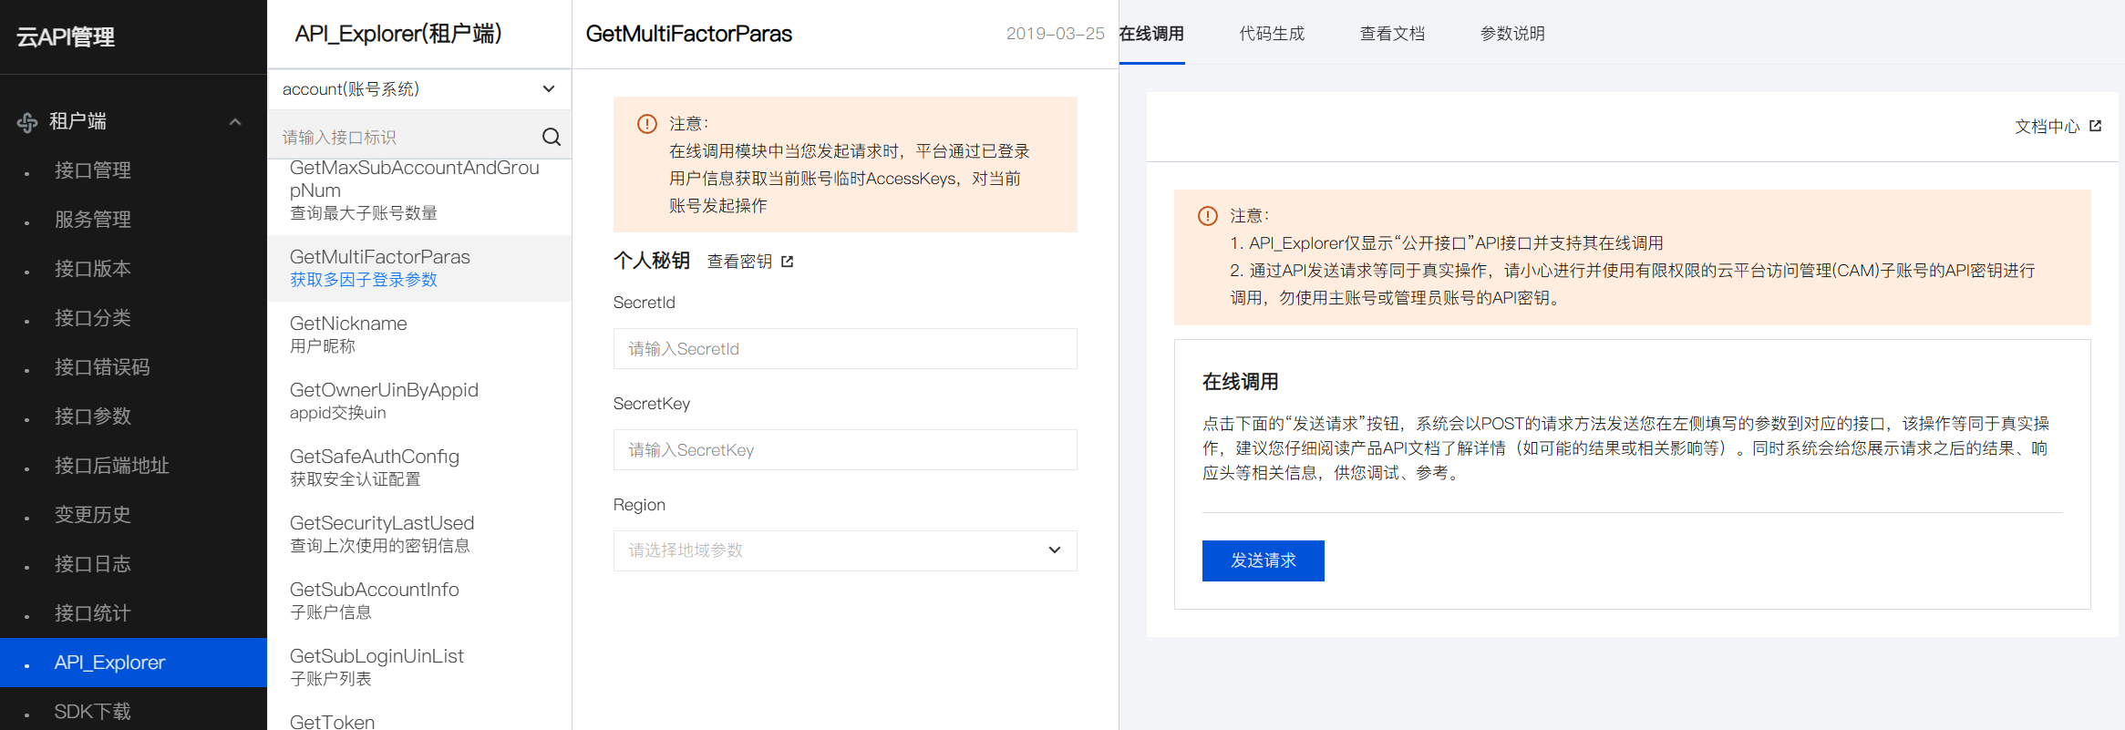Focus the SecretKey input field
The height and width of the screenshot is (730, 2125).
[x=844, y=450]
